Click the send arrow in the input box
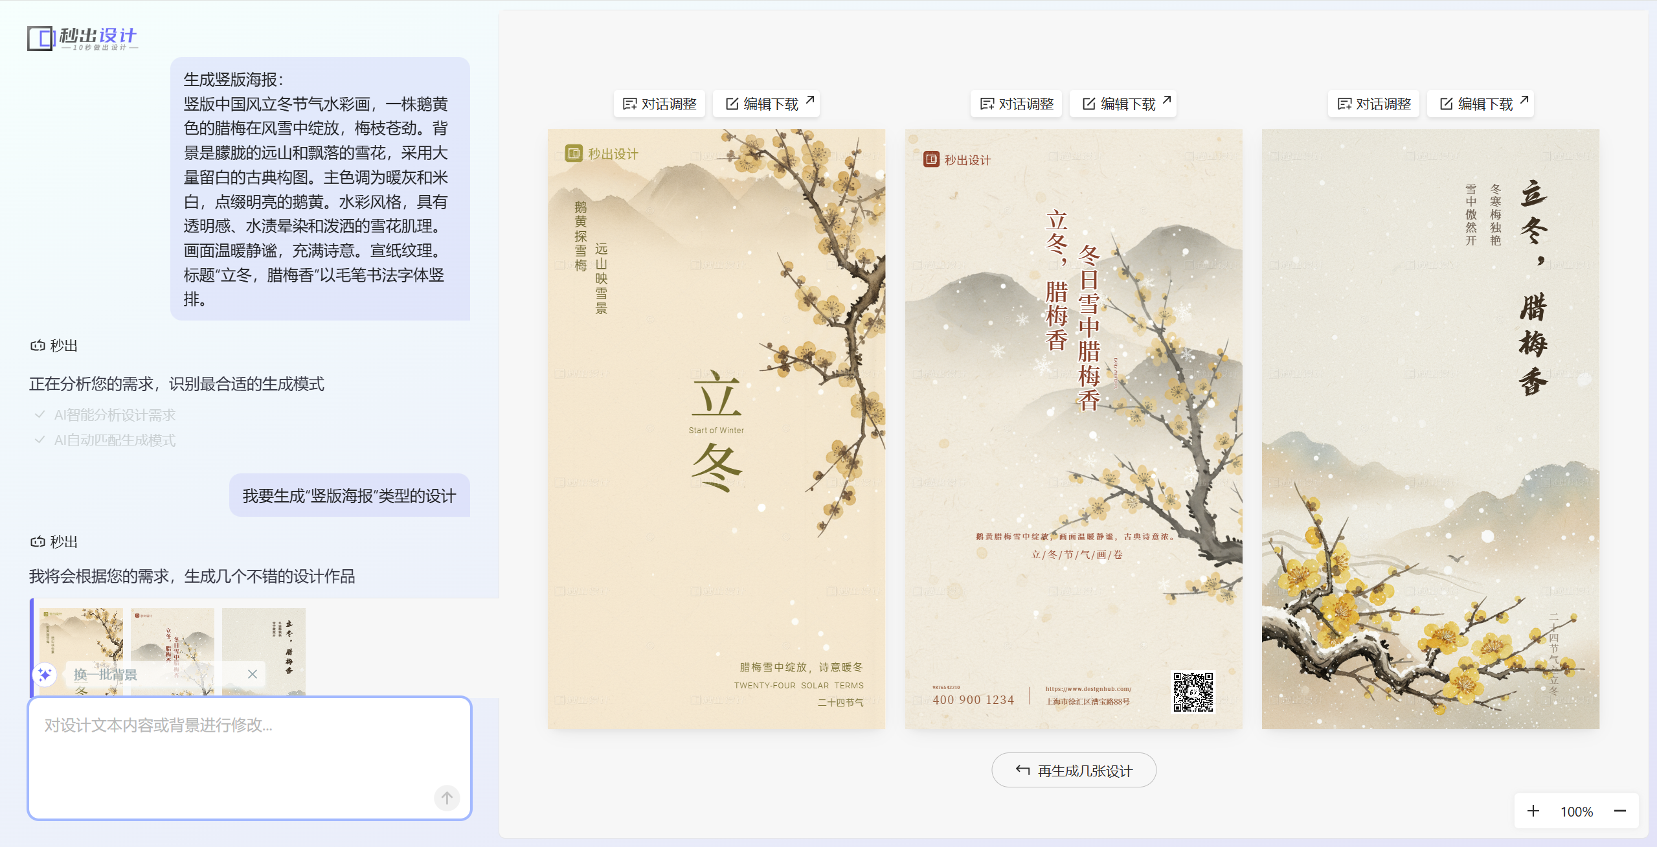This screenshot has height=847, width=1657. click(x=447, y=798)
